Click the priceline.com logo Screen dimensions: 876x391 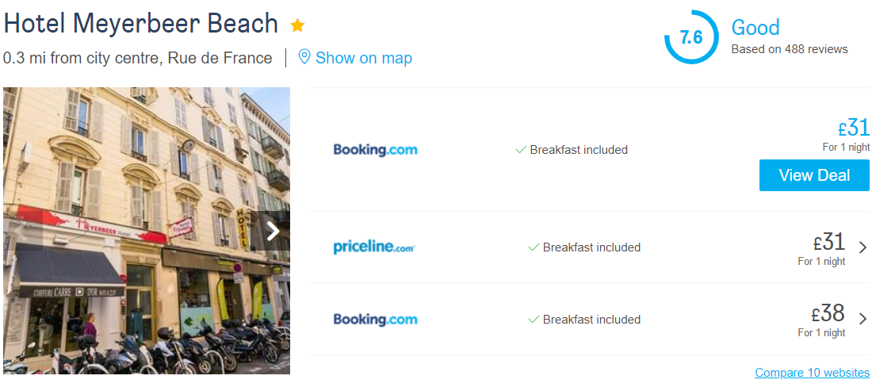(373, 247)
